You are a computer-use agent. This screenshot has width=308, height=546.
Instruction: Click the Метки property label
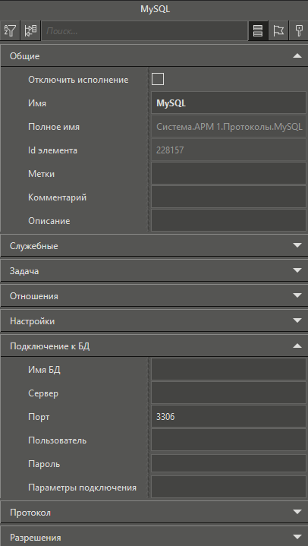click(x=41, y=174)
